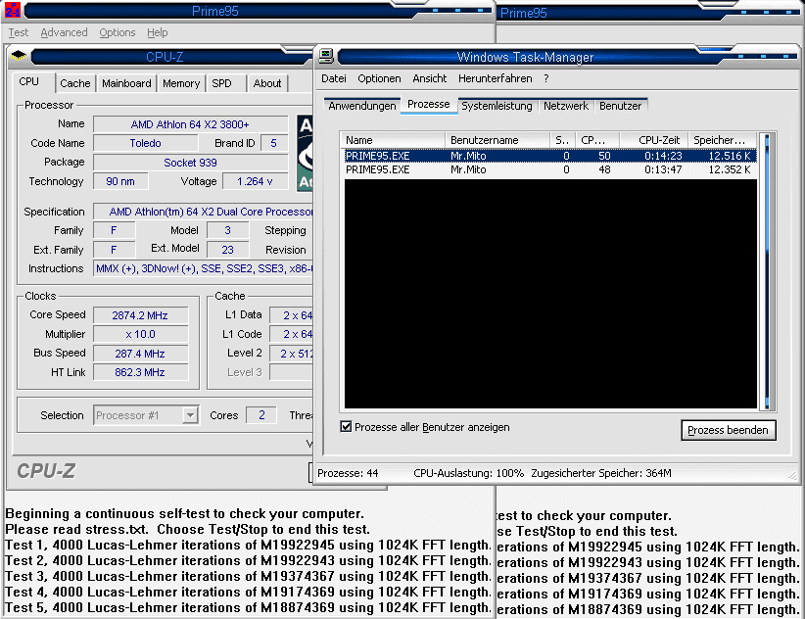Select PRIME95.EXE process with CPU time 0:14:23

[550, 156]
